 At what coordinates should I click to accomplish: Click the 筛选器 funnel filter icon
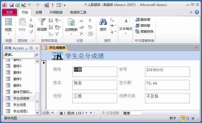click(42, 22)
